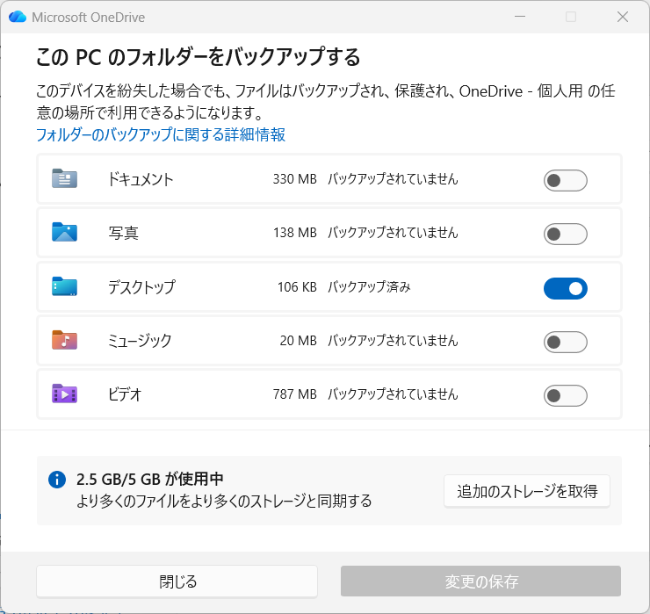Switch on backup for ミュージック
The image size is (650, 614).
coord(566,342)
